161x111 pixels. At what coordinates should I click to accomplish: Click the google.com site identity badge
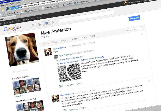pyautogui.click(x=12, y=8)
